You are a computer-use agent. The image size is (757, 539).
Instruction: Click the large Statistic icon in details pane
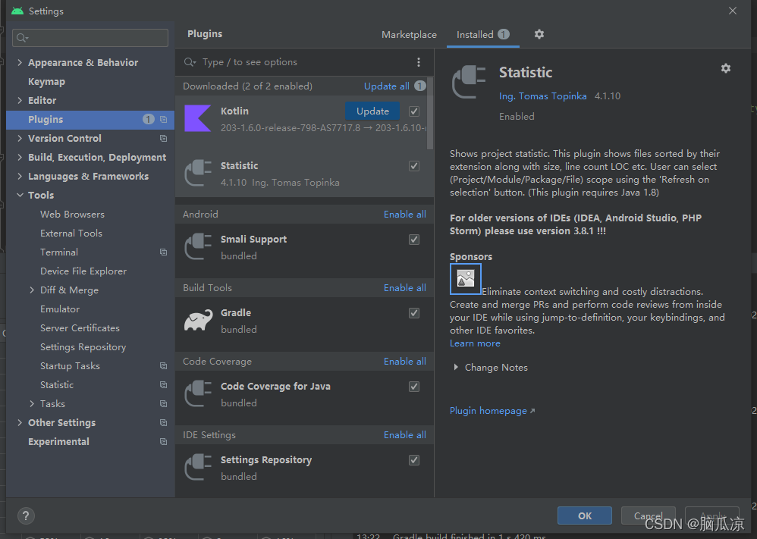(469, 82)
